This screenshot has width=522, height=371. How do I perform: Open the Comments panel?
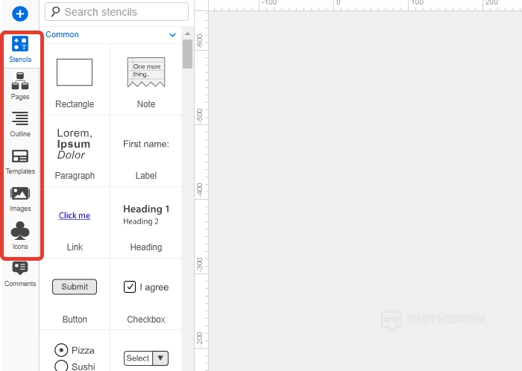20,274
